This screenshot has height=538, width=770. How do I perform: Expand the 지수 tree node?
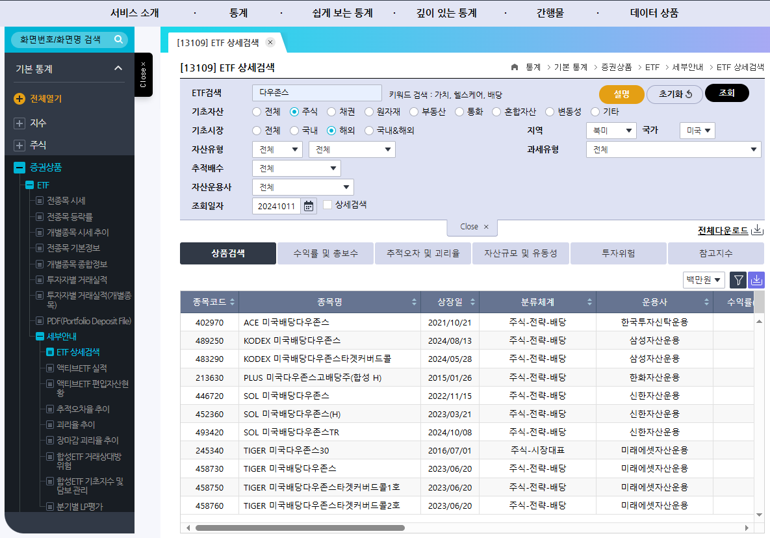[19, 123]
